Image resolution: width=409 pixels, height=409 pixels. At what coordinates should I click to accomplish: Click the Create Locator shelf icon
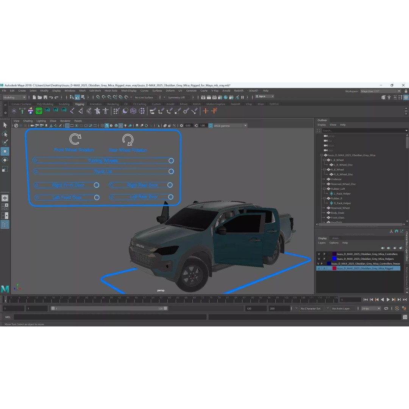14,111
